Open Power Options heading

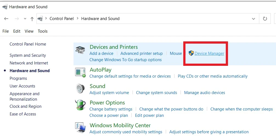tap(107, 103)
